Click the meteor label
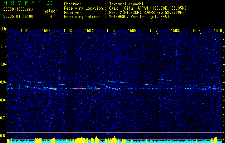This screenshot has width=225, height=143. pyautogui.click(x=51, y=11)
